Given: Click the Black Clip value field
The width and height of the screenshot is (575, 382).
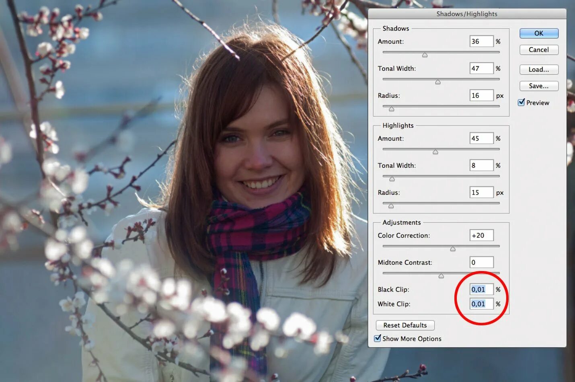Looking at the screenshot, I should coord(481,289).
